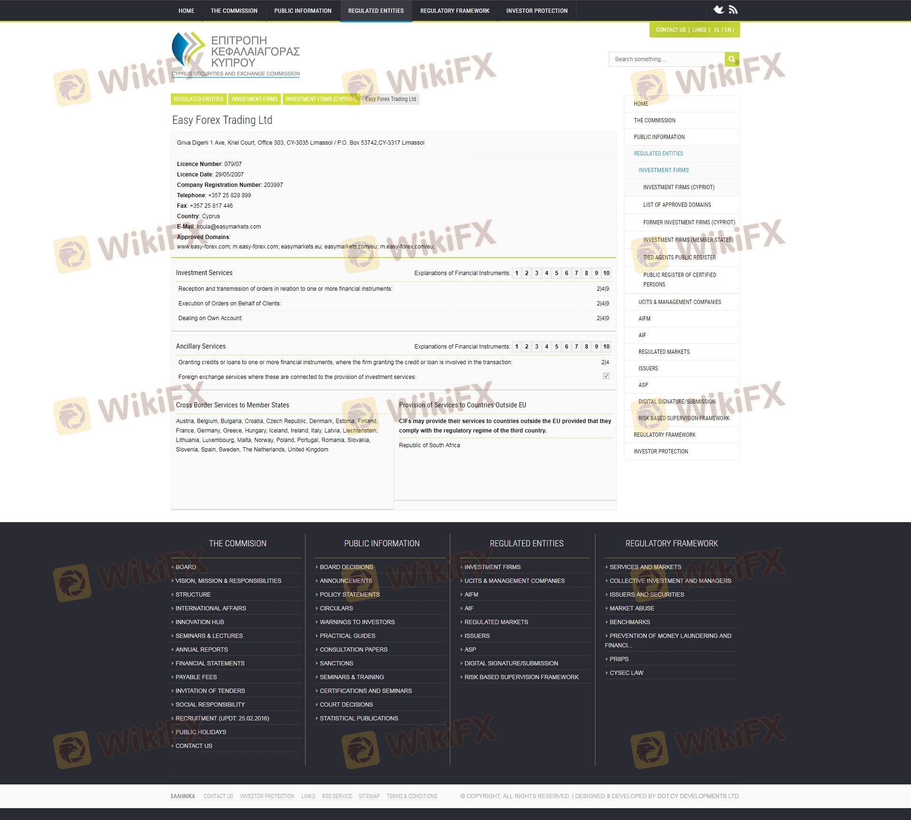Expand Regulated Entities in right sidebar
The image size is (911, 820).
coord(658,154)
